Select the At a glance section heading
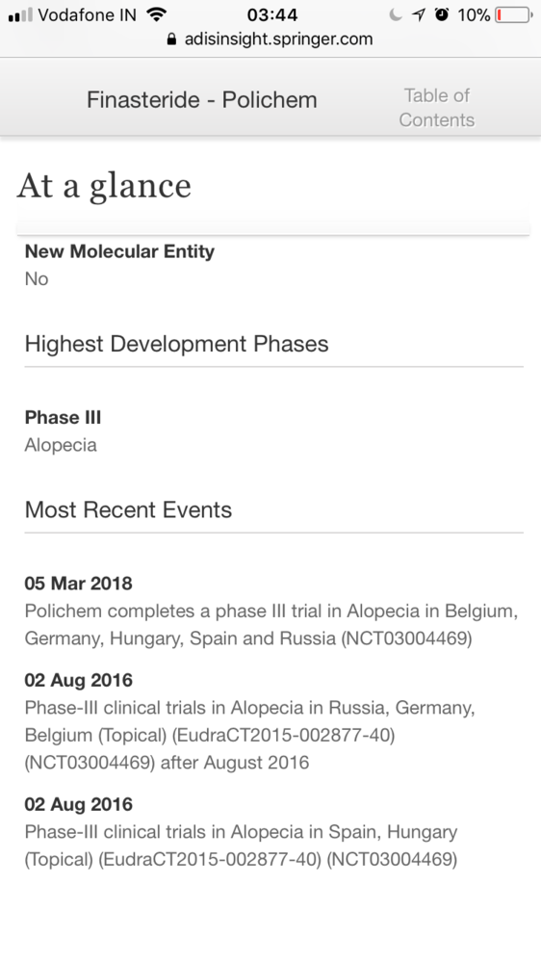541x963 pixels. pyautogui.click(x=104, y=186)
